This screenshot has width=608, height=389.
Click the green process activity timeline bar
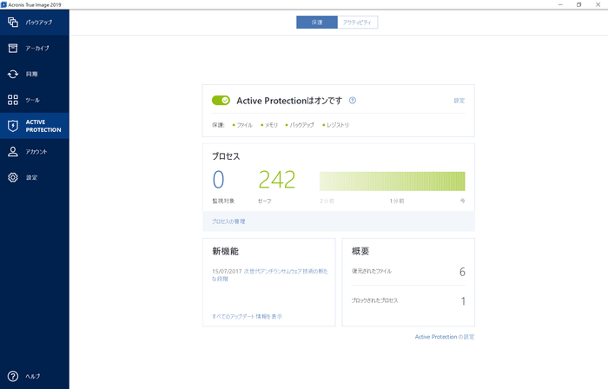(x=392, y=181)
